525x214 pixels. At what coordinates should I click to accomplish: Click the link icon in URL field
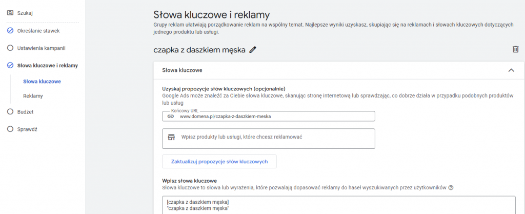click(x=171, y=116)
